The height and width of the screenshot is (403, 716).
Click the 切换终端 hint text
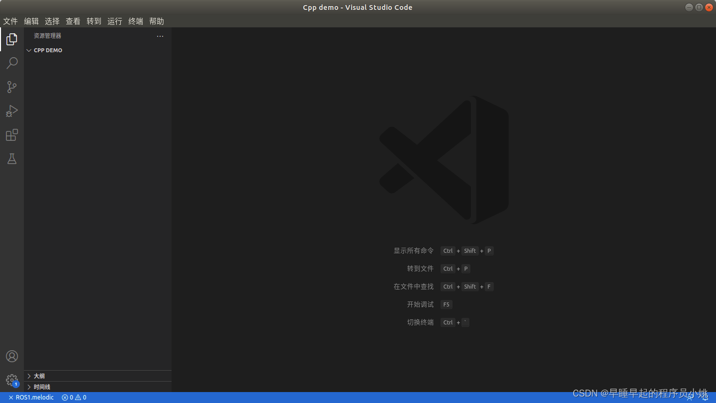point(421,322)
